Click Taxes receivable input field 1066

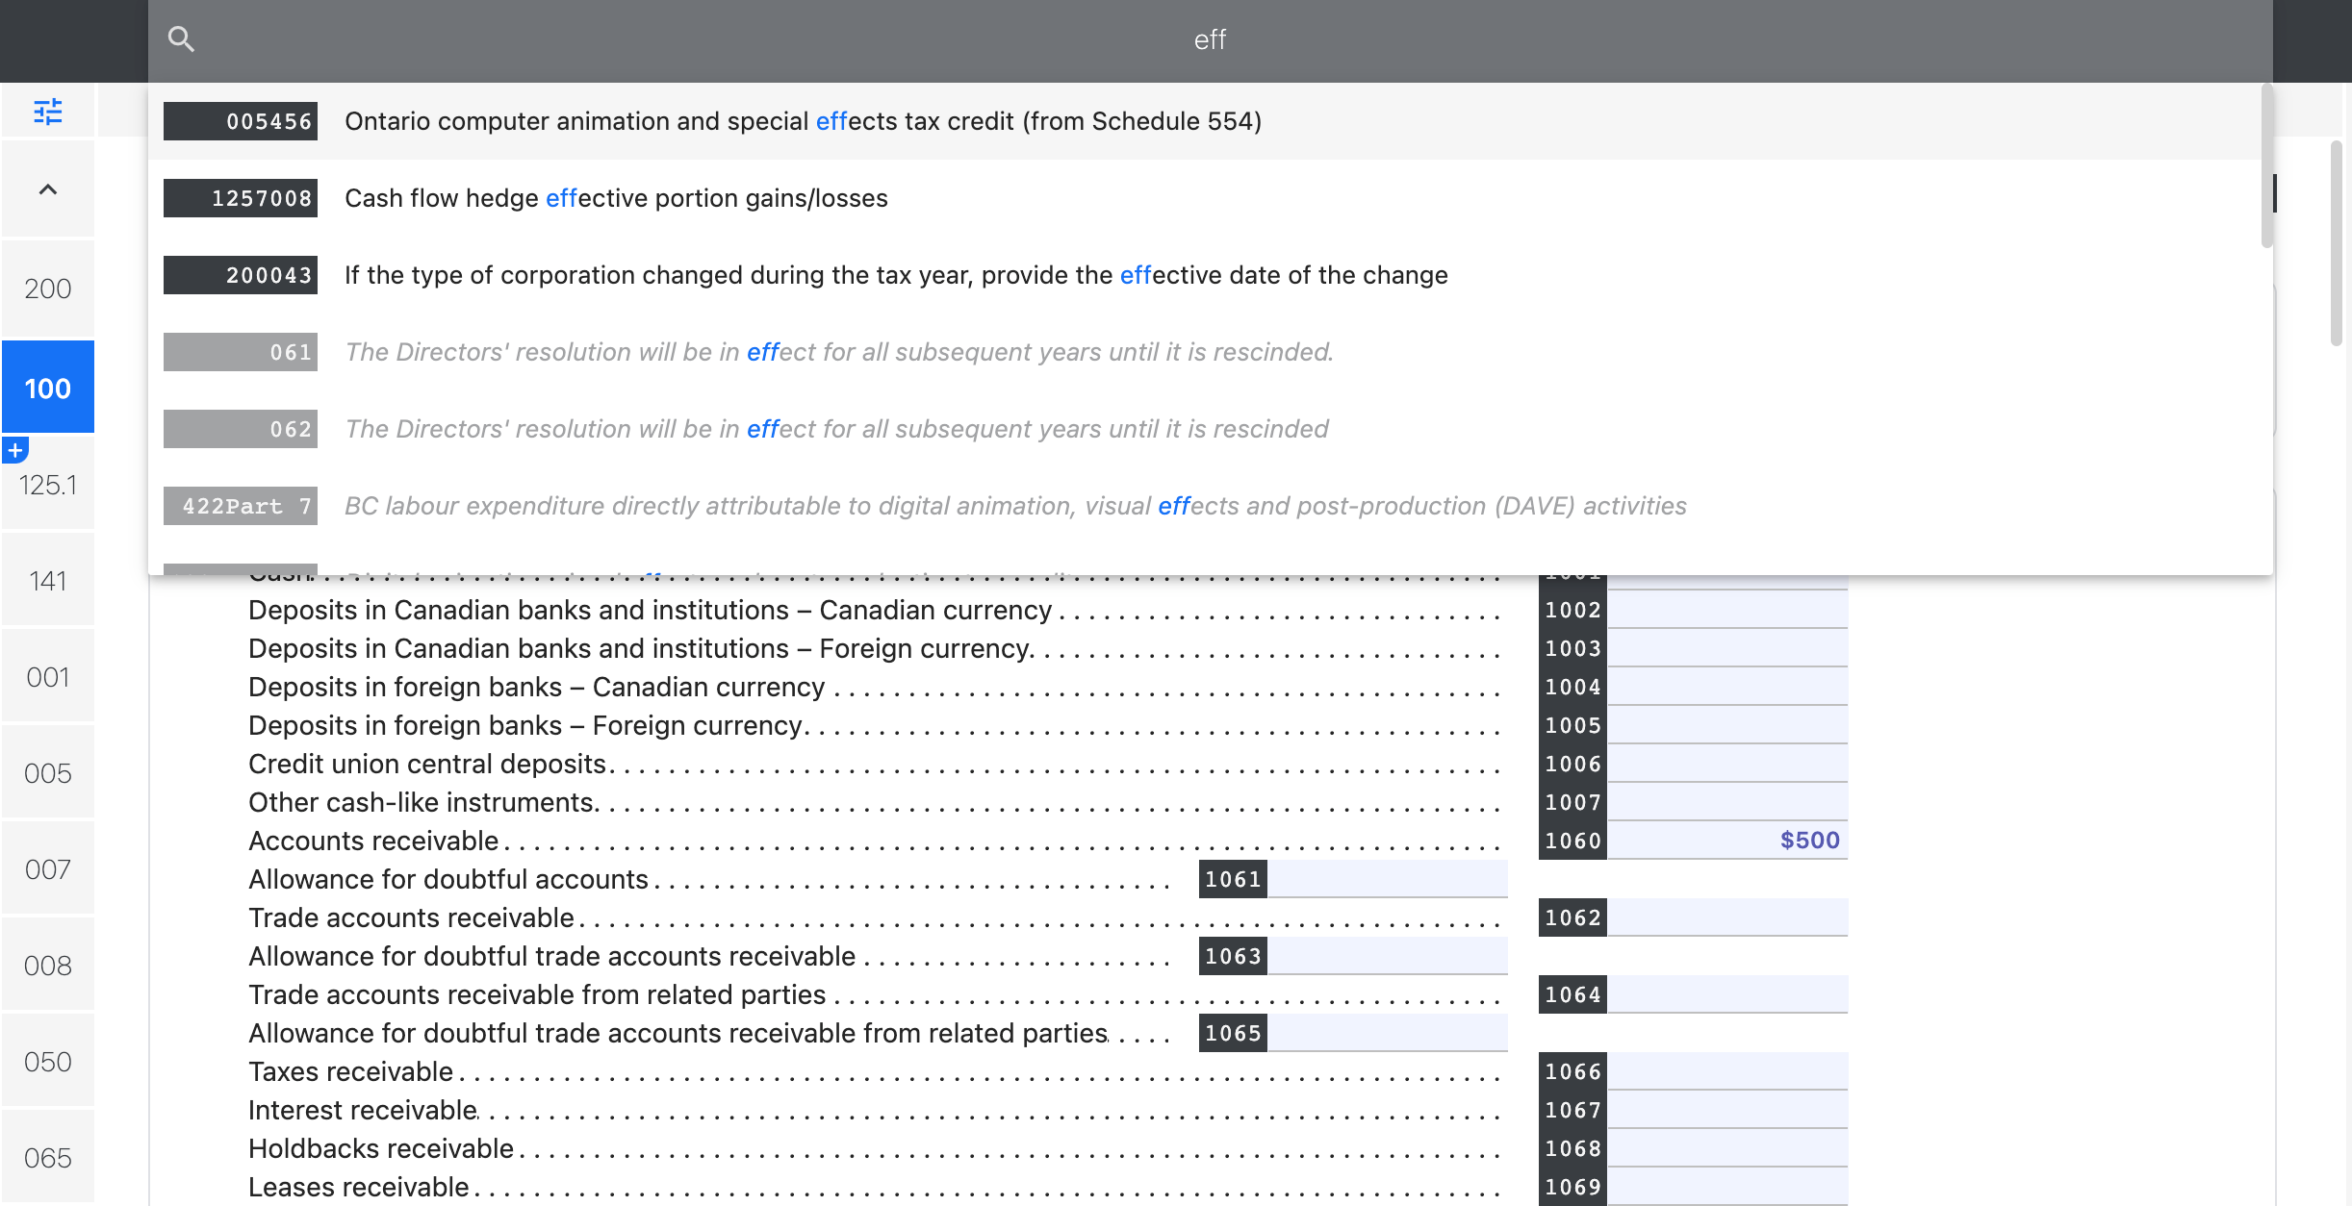coord(1726,1071)
